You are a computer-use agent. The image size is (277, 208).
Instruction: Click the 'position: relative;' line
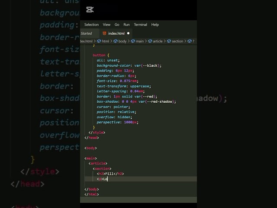click(x=116, y=112)
